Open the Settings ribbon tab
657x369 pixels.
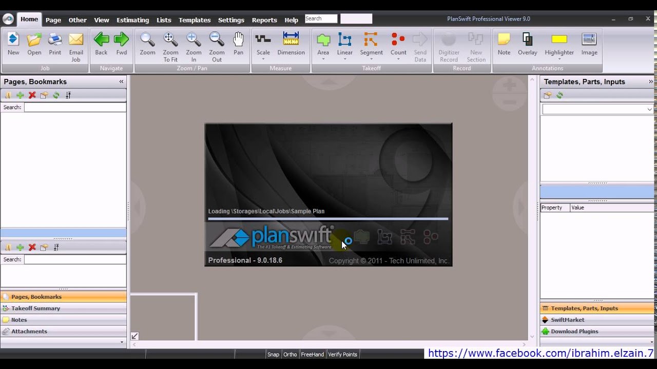coord(231,20)
